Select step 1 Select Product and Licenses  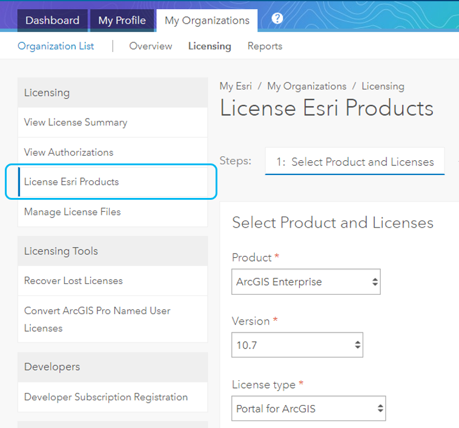355,161
